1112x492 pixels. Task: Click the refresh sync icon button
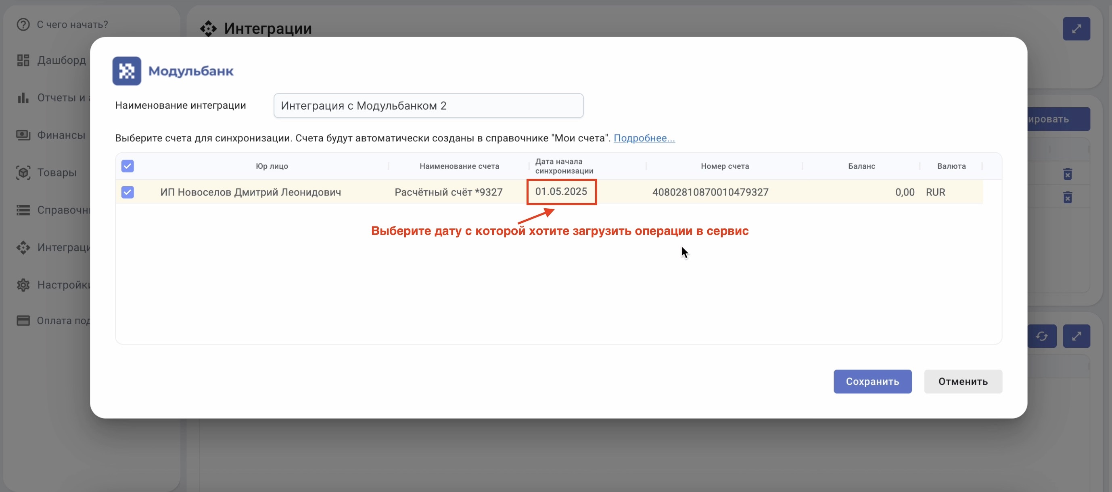click(x=1042, y=336)
